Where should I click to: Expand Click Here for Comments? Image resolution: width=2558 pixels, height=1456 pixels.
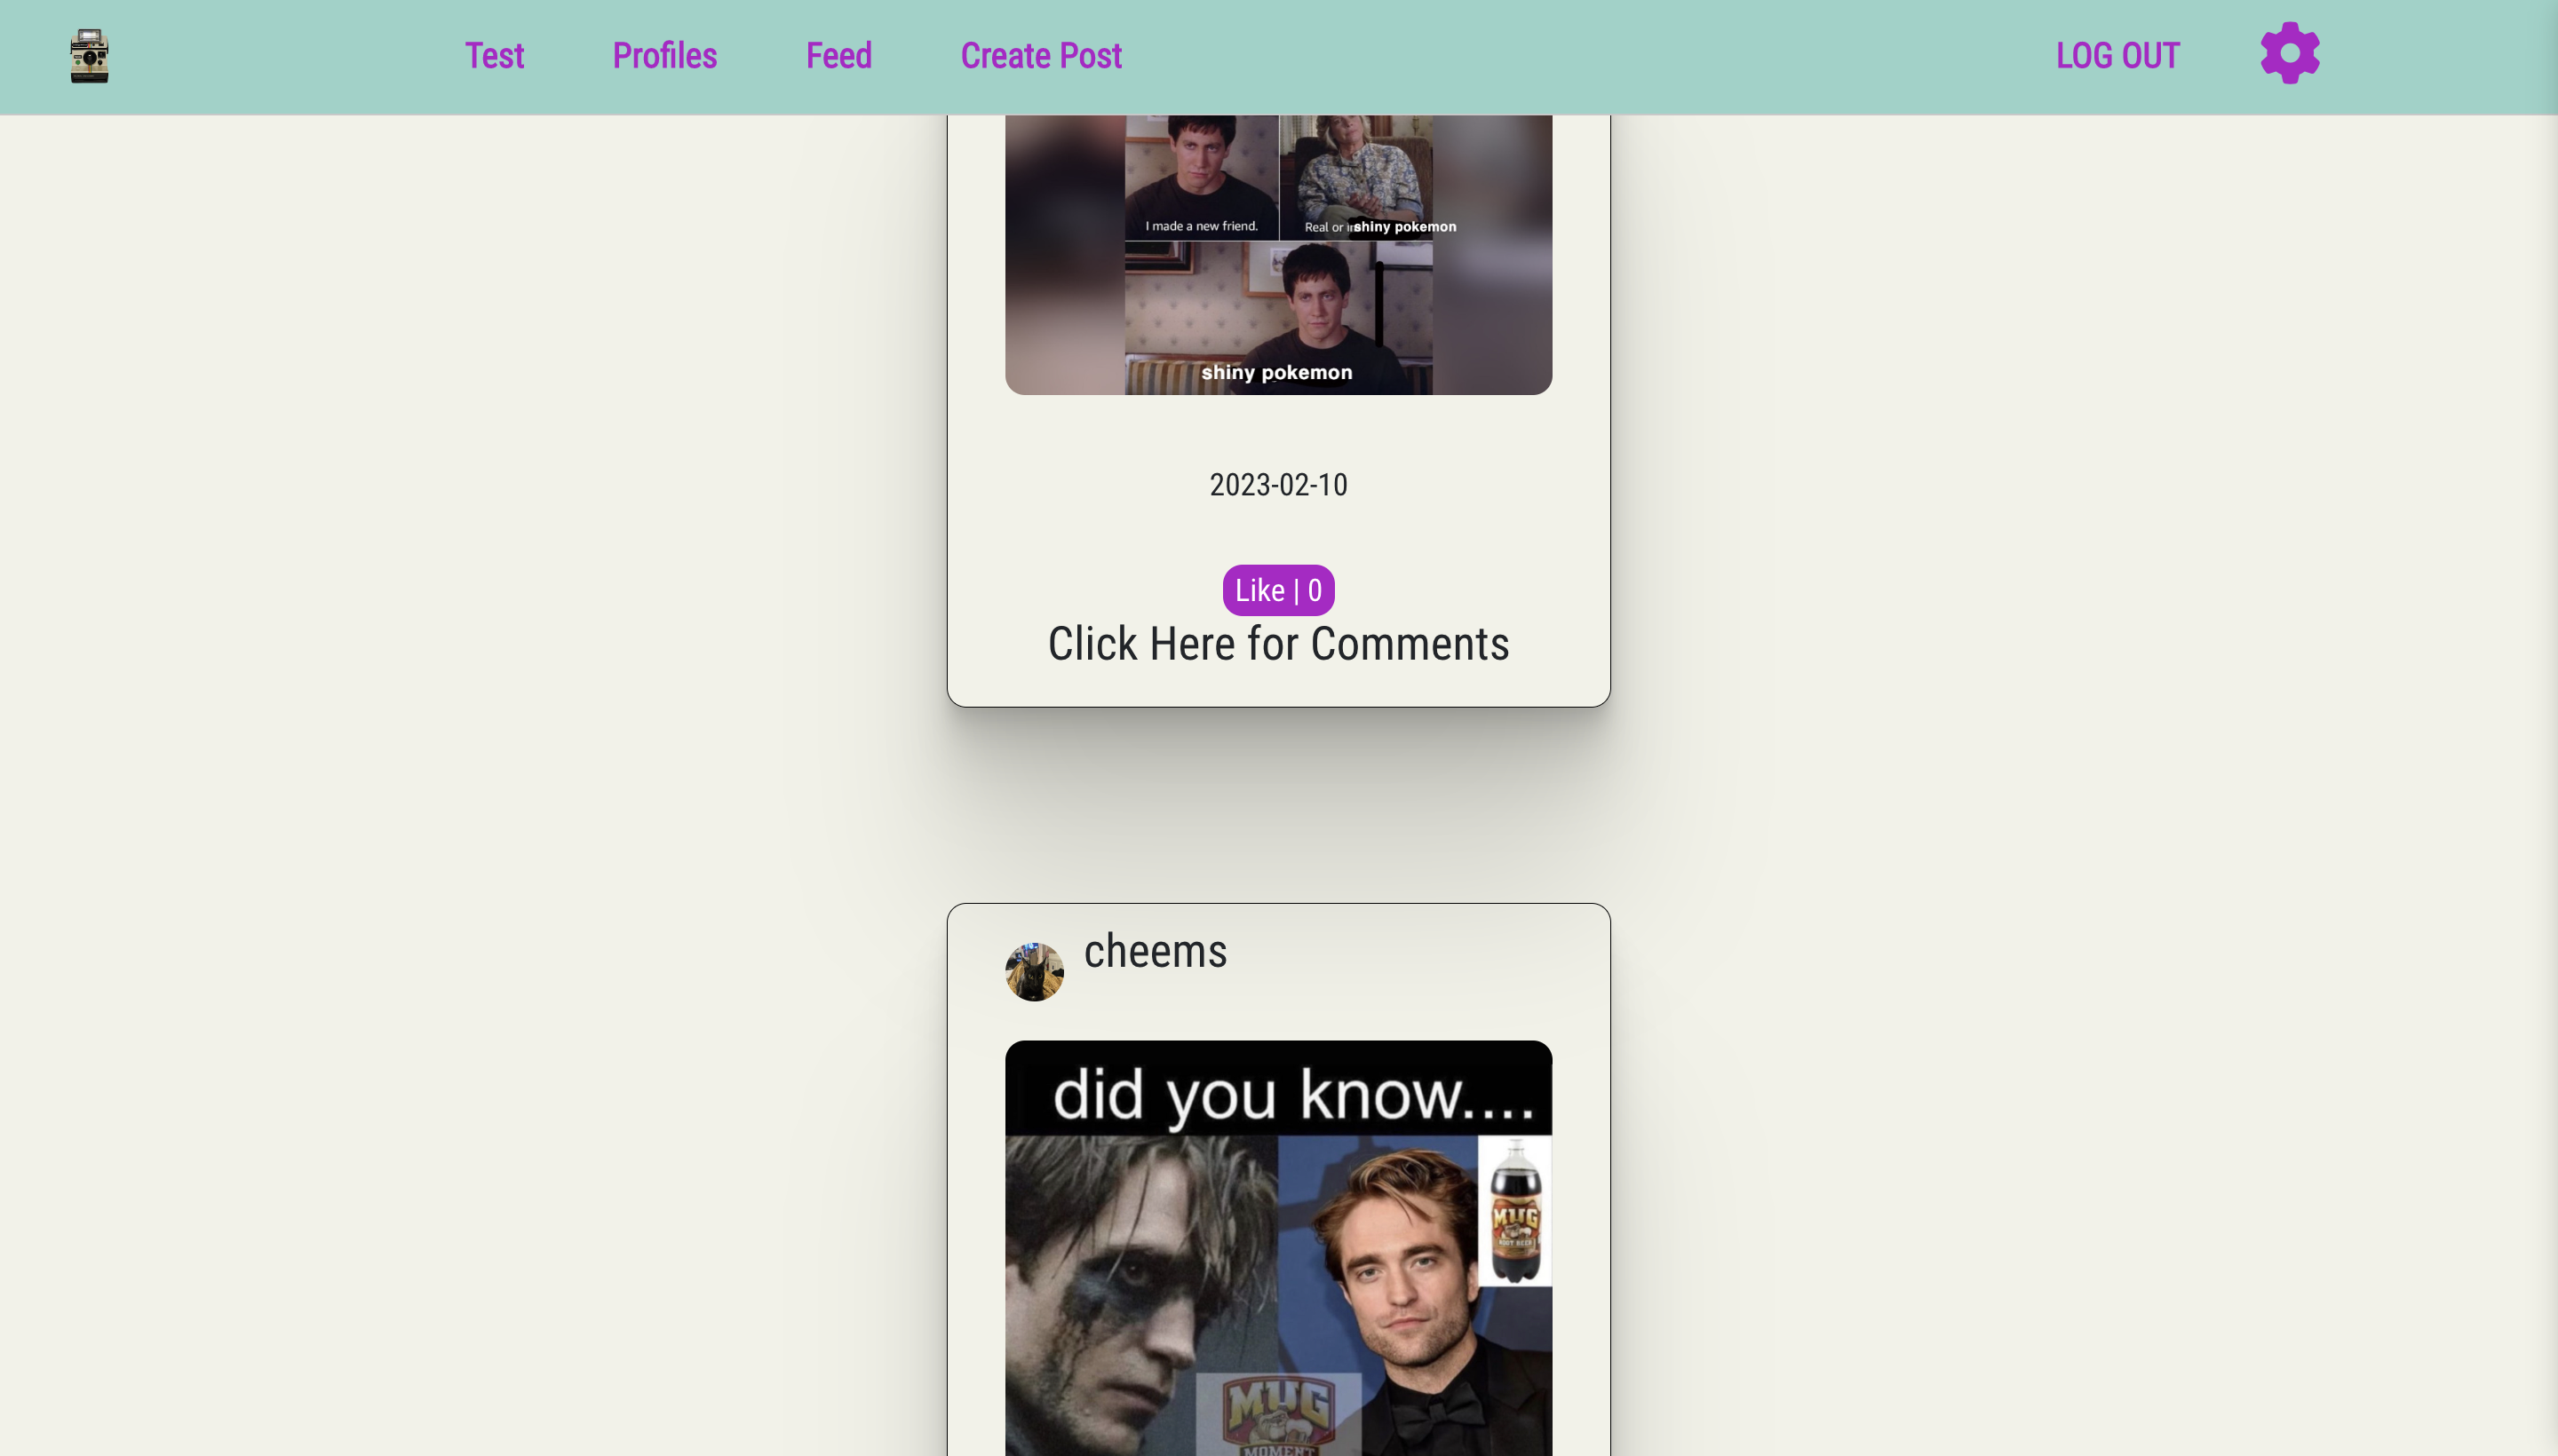point(1277,644)
